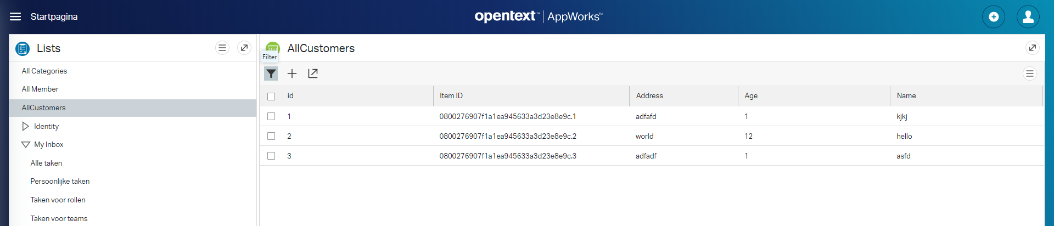
Task: Check the select-all header checkbox
Action: [x=271, y=97]
